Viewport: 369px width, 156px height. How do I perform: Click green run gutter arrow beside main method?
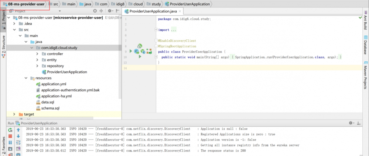tap(140, 57)
